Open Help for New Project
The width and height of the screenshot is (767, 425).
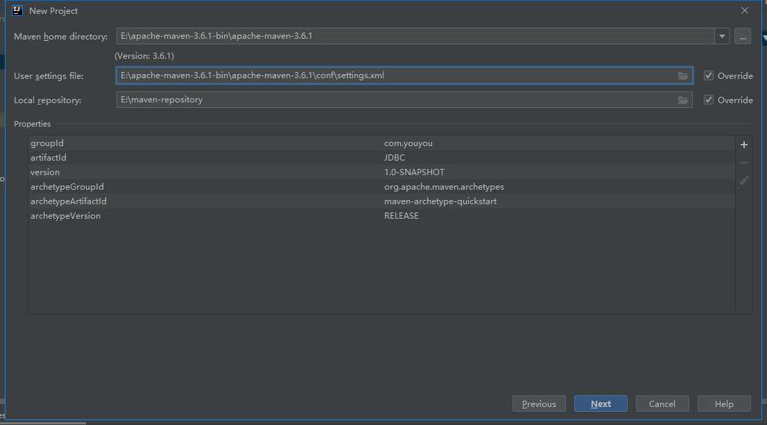point(724,404)
